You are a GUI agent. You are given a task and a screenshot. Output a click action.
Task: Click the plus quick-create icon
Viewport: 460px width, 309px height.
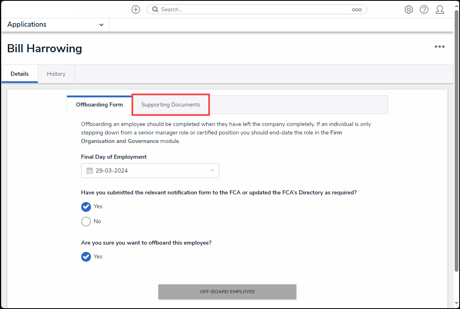[x=136, y=10]
